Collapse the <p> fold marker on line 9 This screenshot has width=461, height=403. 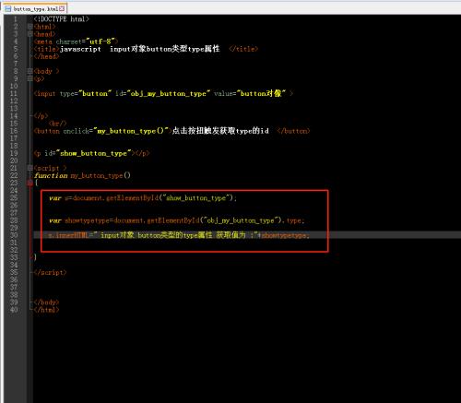[x=30, y=78]
